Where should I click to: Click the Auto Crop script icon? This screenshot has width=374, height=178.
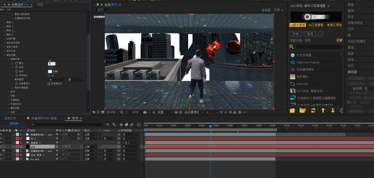tap(292, 84)
